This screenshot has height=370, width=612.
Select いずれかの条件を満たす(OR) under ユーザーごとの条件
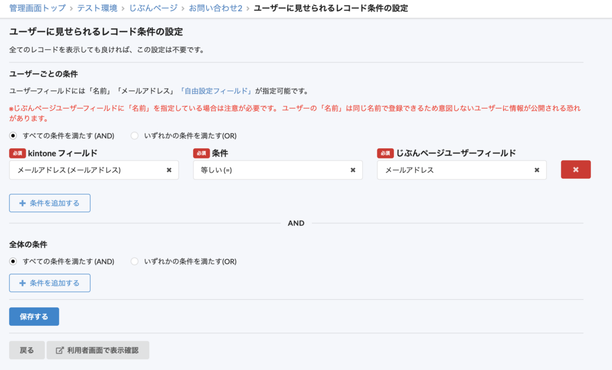point(134,136)
